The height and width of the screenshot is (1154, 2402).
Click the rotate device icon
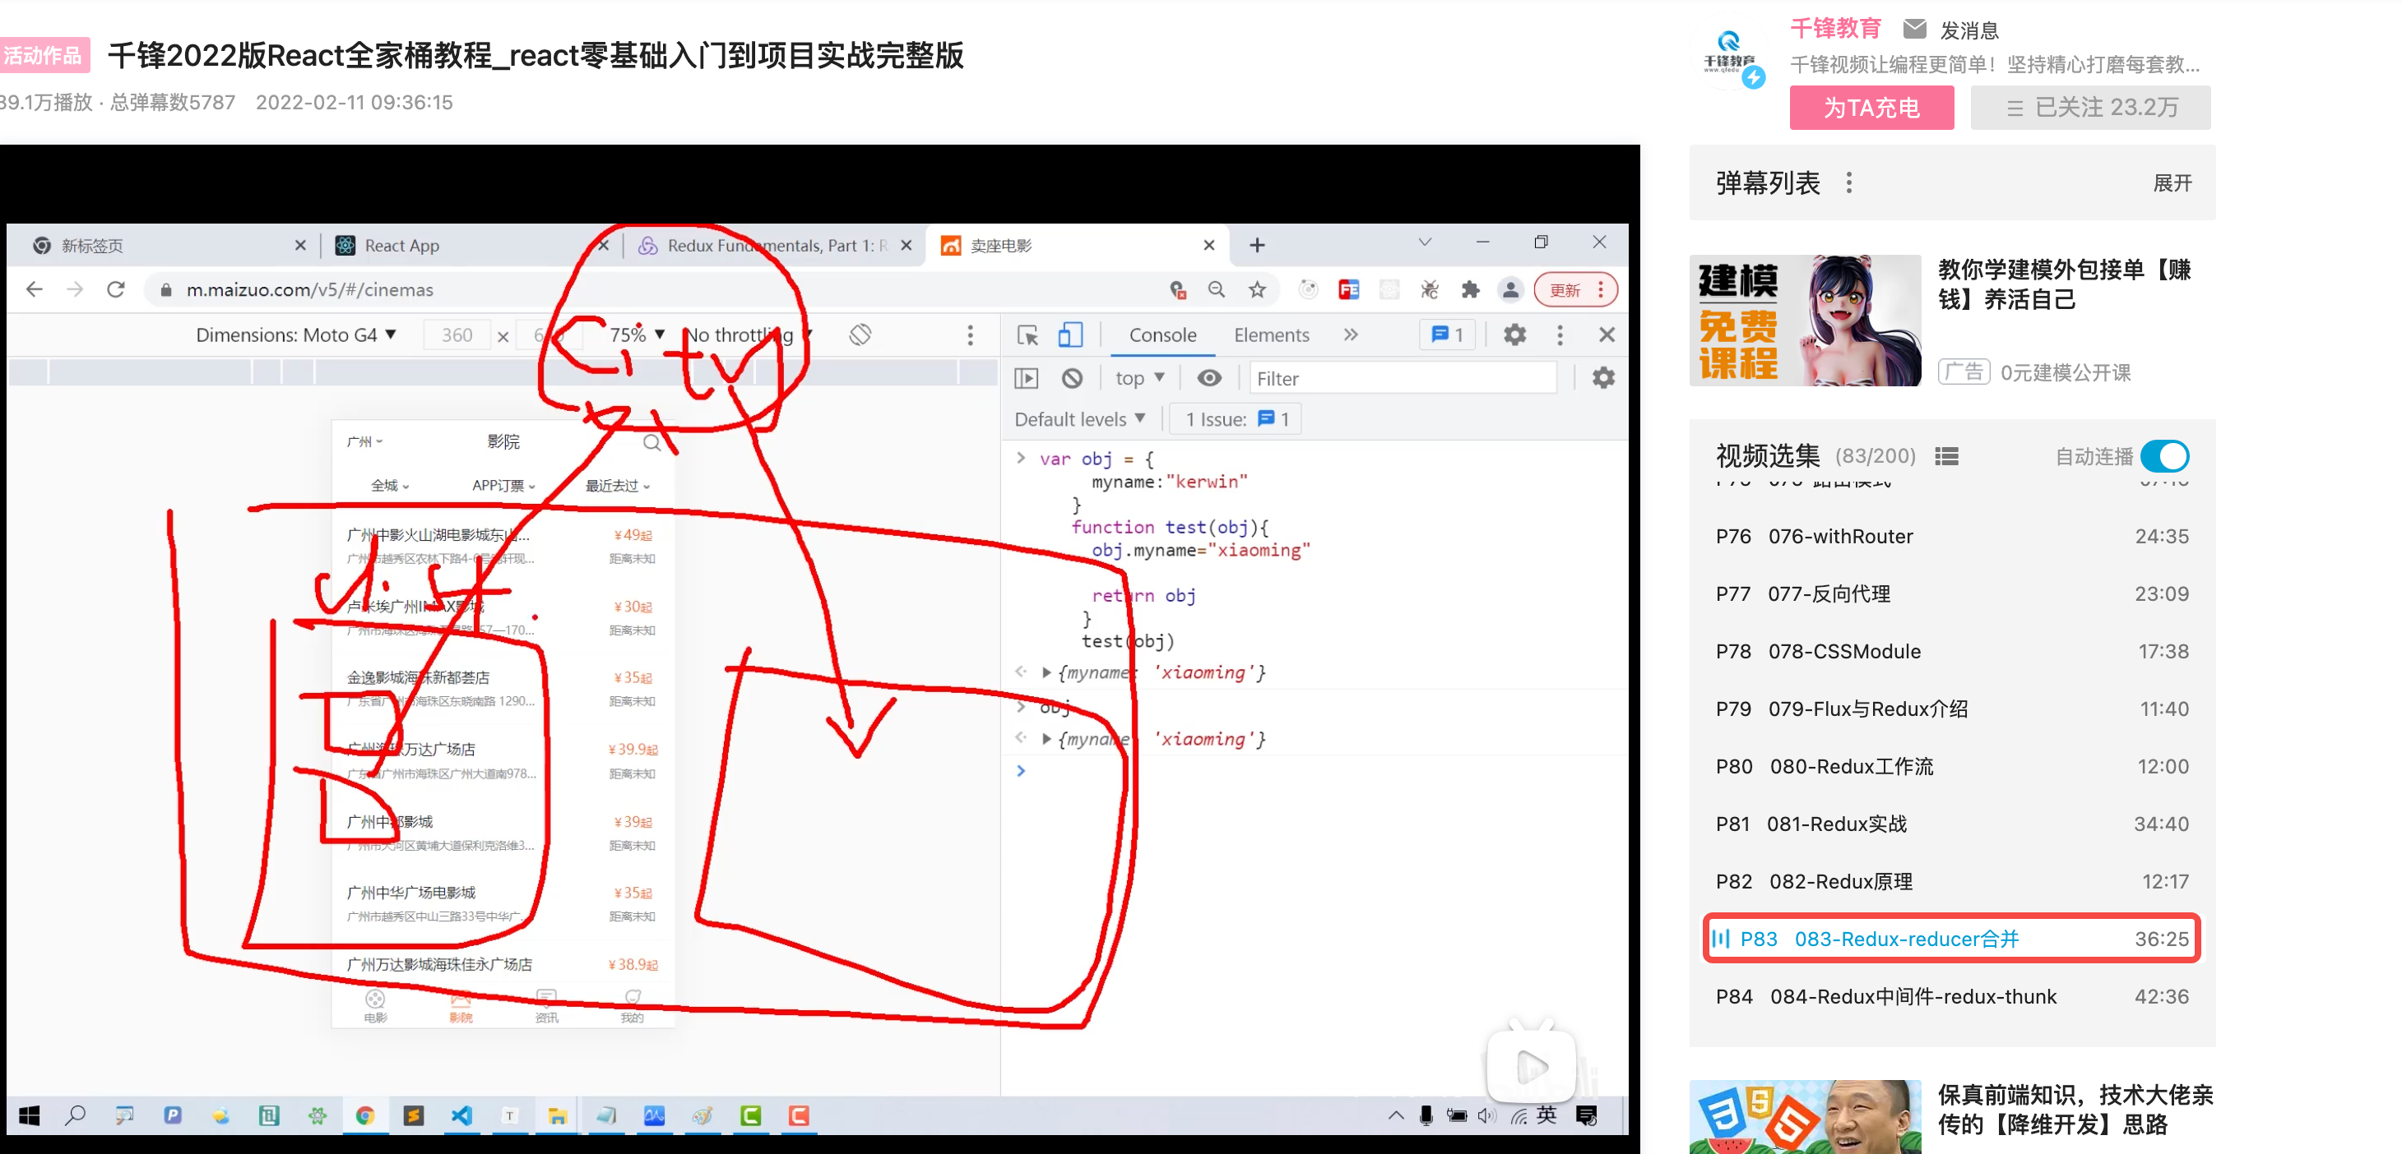pyautogui.click(x=860, y=335)
